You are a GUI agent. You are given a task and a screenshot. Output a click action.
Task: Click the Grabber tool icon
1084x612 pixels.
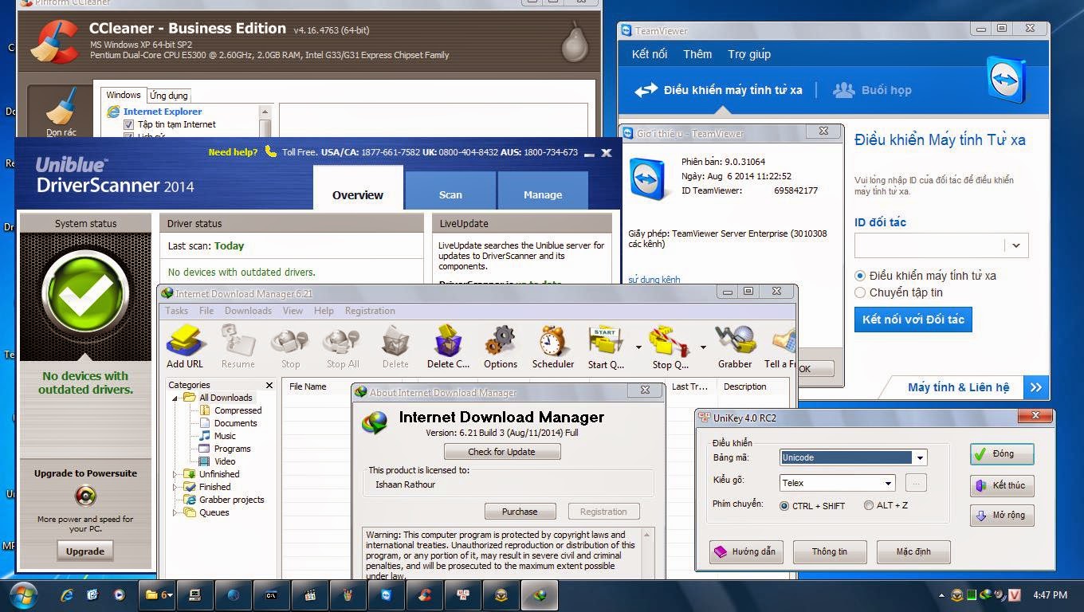(734, 342)
